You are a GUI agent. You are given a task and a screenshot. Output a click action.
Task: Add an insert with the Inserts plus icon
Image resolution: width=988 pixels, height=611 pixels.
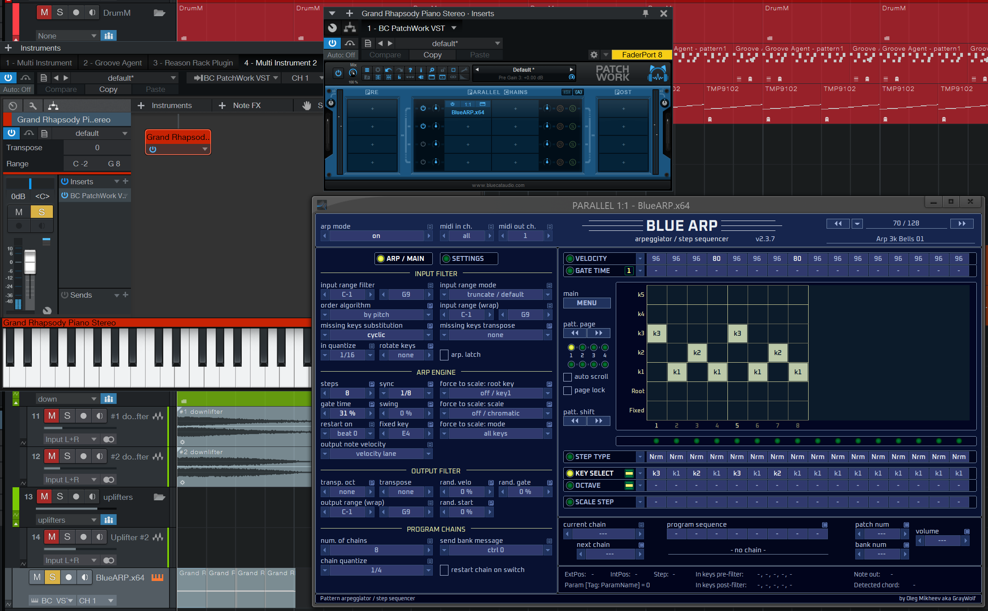[x=126, y=181]
